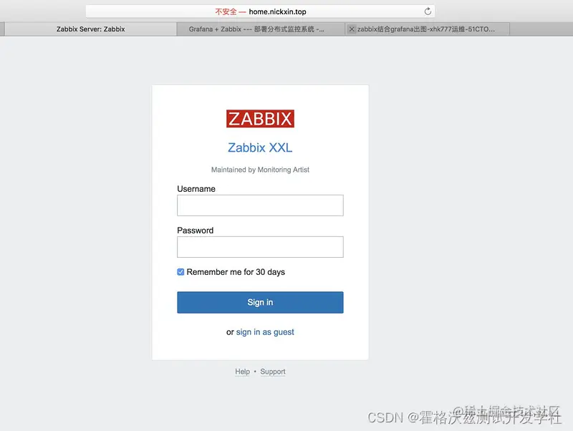Click the address bar showing home.nickxin.top
Viewport: 573px width, 431px height.
click(x=279, y=11)
